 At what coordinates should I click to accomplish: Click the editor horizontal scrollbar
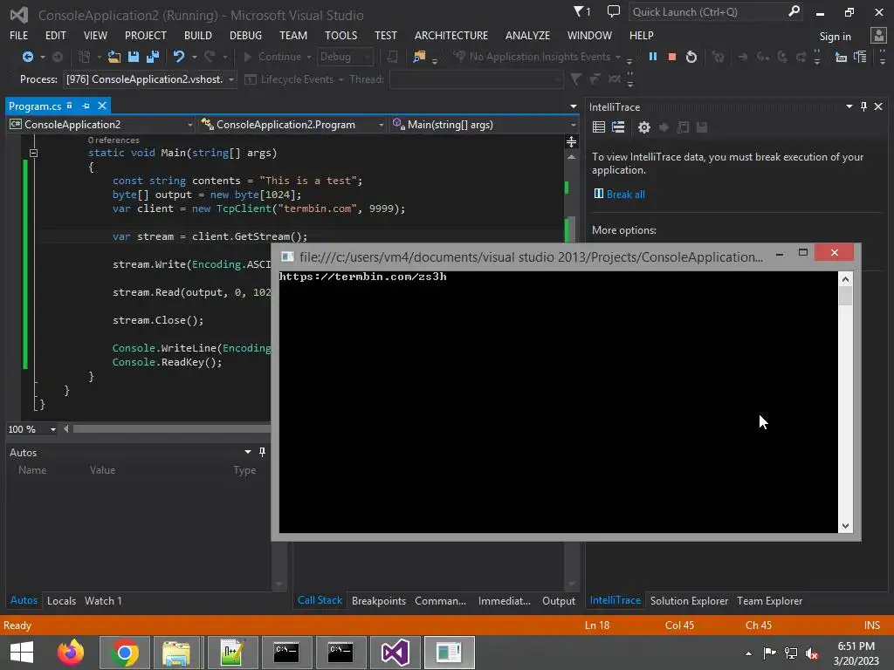pyautogui.click(x=171, y=429)
